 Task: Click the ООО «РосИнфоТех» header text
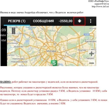tap(99, 1)
